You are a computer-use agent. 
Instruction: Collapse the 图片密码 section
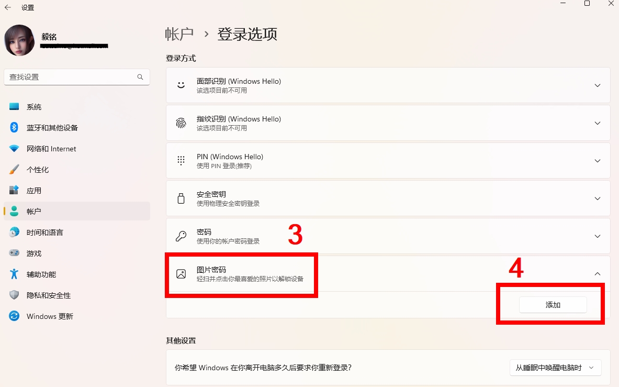598,273
